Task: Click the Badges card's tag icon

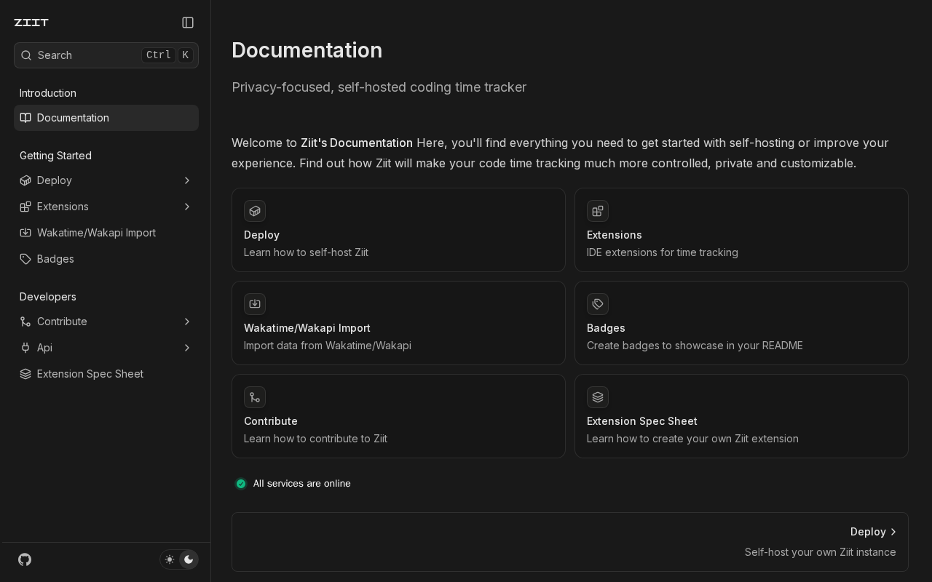Action: pos(598,304)
